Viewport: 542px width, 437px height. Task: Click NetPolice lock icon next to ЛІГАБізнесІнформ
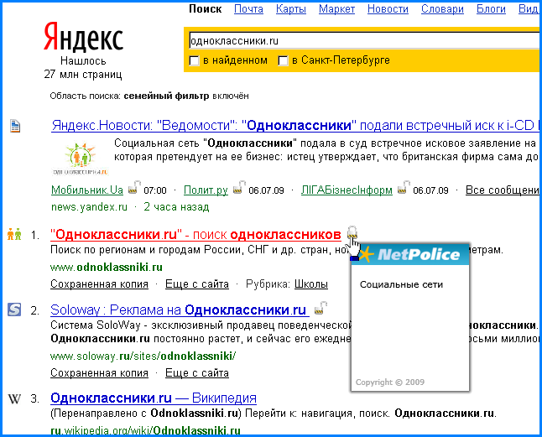[x=404, y=187]
